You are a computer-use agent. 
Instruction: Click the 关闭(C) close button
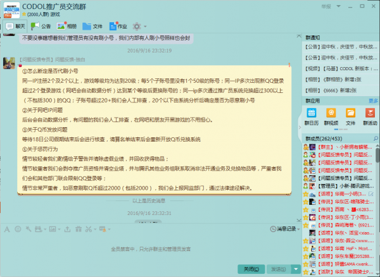tap(251, 269)
